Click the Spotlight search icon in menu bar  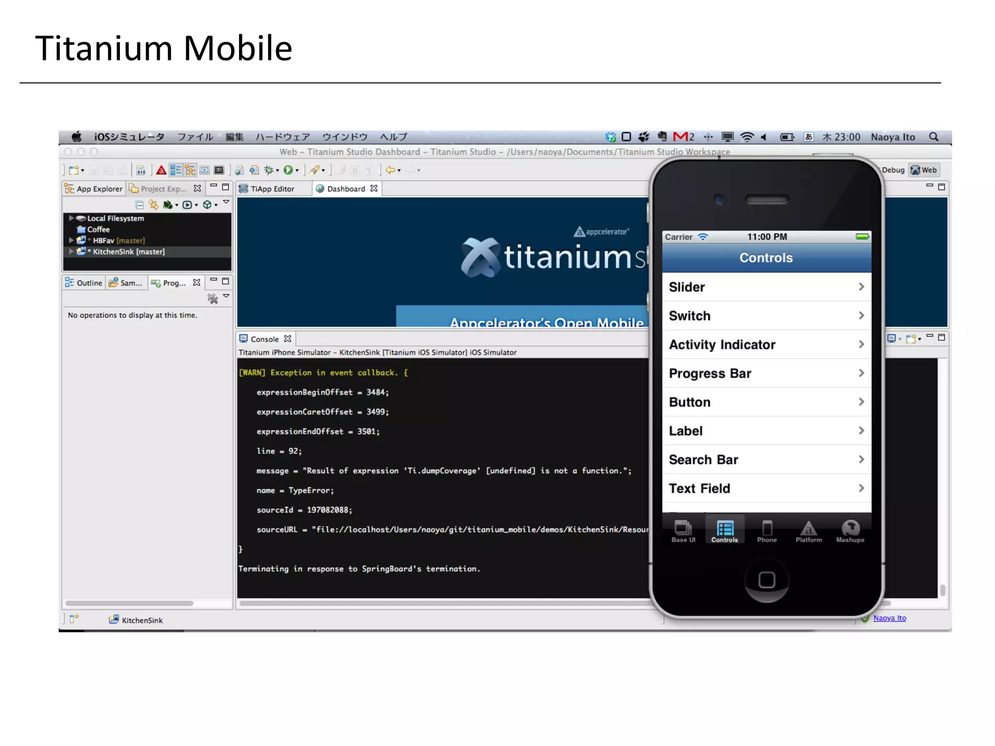point(934,137)
